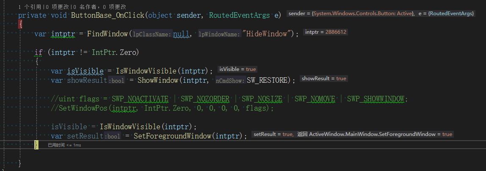Screen dimensions: 486x171
Task: Click the highlighted closing brace current statement
Action: [x=36, y=145]
